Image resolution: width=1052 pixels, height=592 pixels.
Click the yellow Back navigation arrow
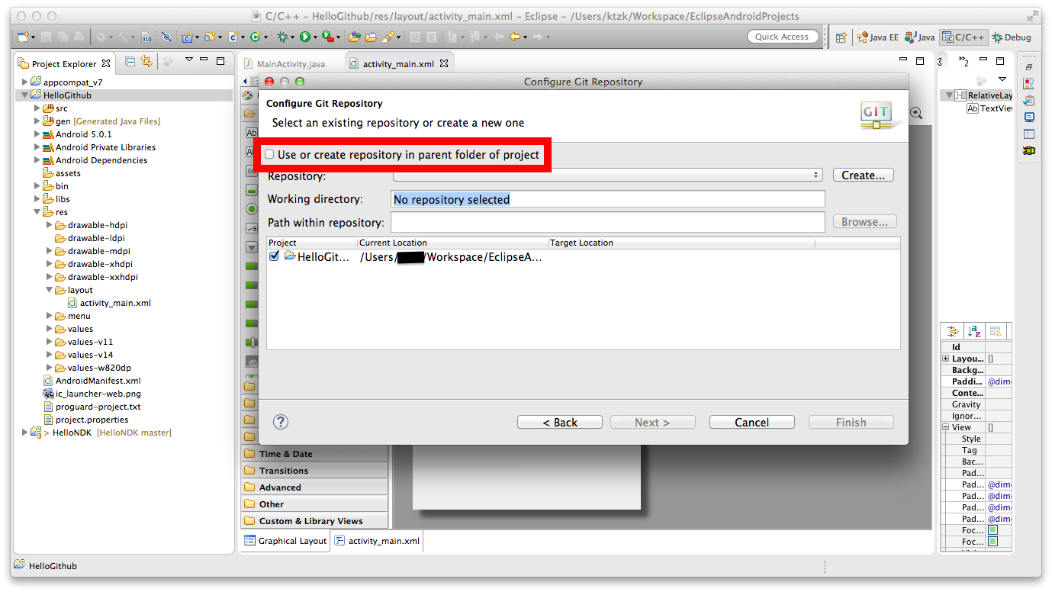coord(515,37)
